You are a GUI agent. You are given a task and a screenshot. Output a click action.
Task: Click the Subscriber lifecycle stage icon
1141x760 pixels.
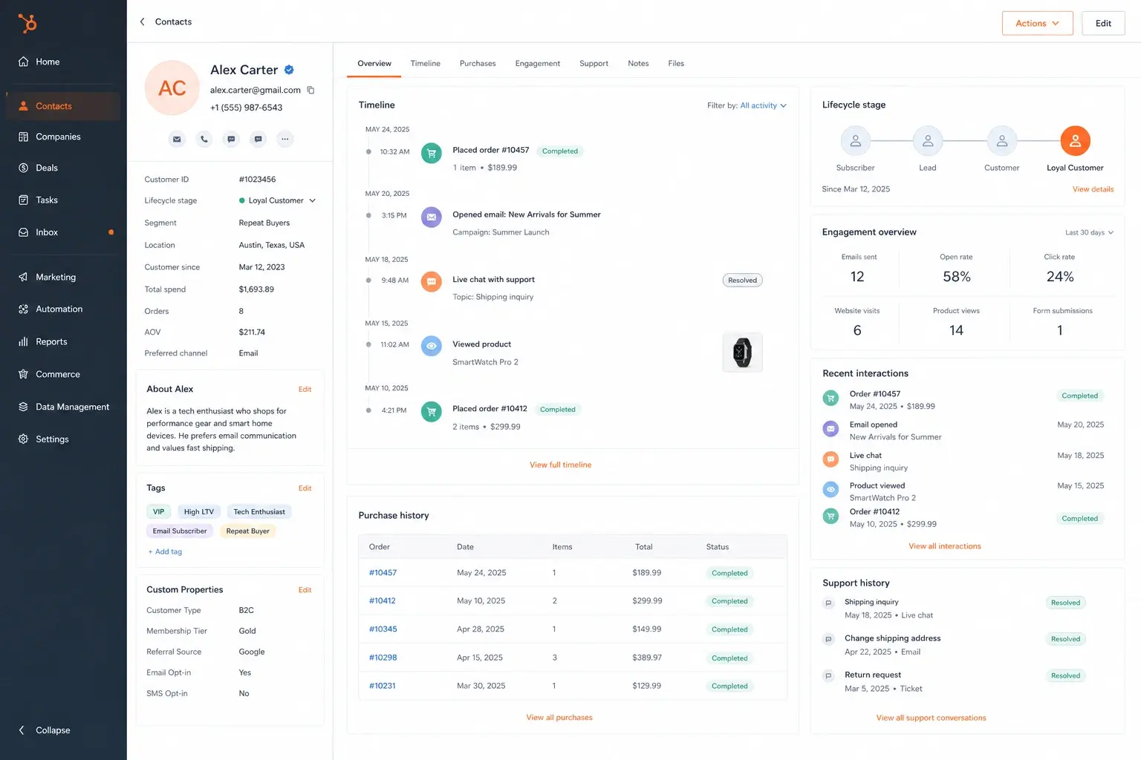(x=856, y=140)
